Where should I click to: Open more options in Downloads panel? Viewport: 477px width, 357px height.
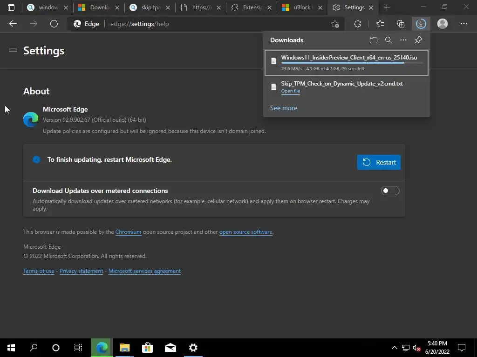click(x=403, y=40)
